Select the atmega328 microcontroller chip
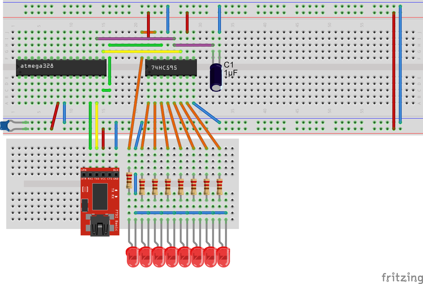This screenshot has height=284, width=423. [x=61, y=68]
